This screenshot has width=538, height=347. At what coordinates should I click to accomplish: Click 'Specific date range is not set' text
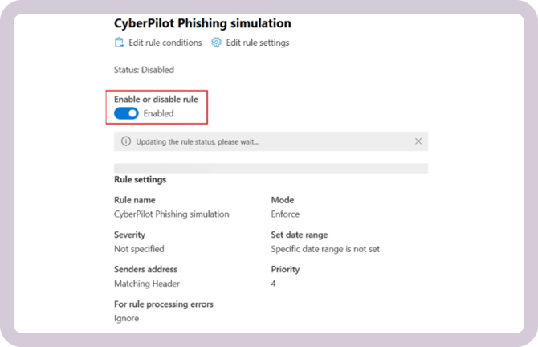[x=325, y=249]
